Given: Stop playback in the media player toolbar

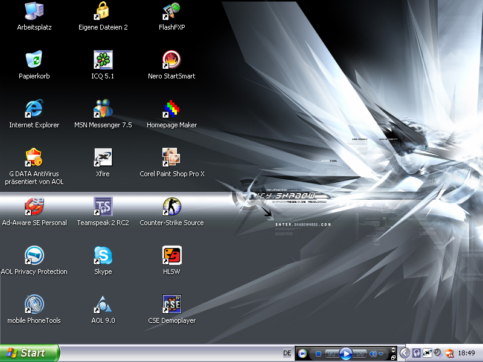Looking at the screenshot, I should [x=319, y=354].
